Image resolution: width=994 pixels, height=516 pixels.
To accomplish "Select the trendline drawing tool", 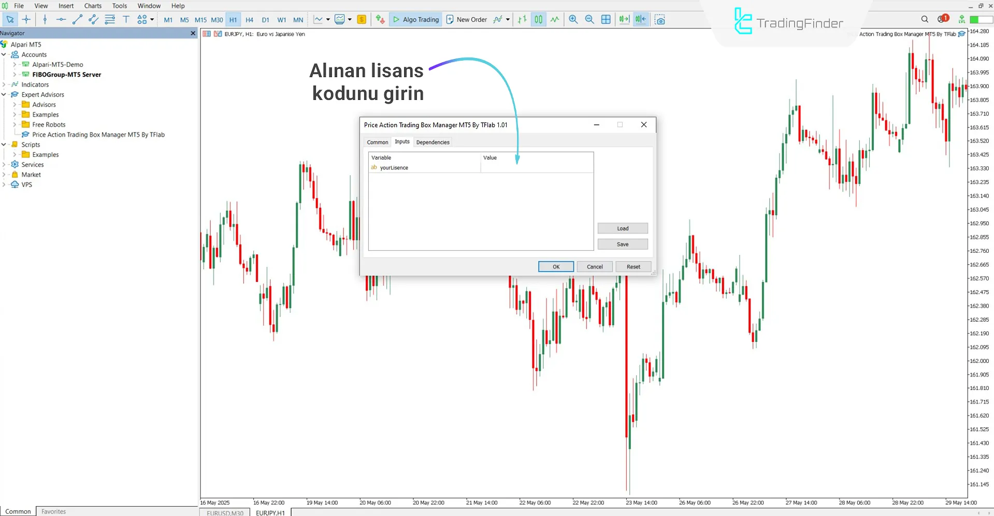I will [x=77, y=20].
